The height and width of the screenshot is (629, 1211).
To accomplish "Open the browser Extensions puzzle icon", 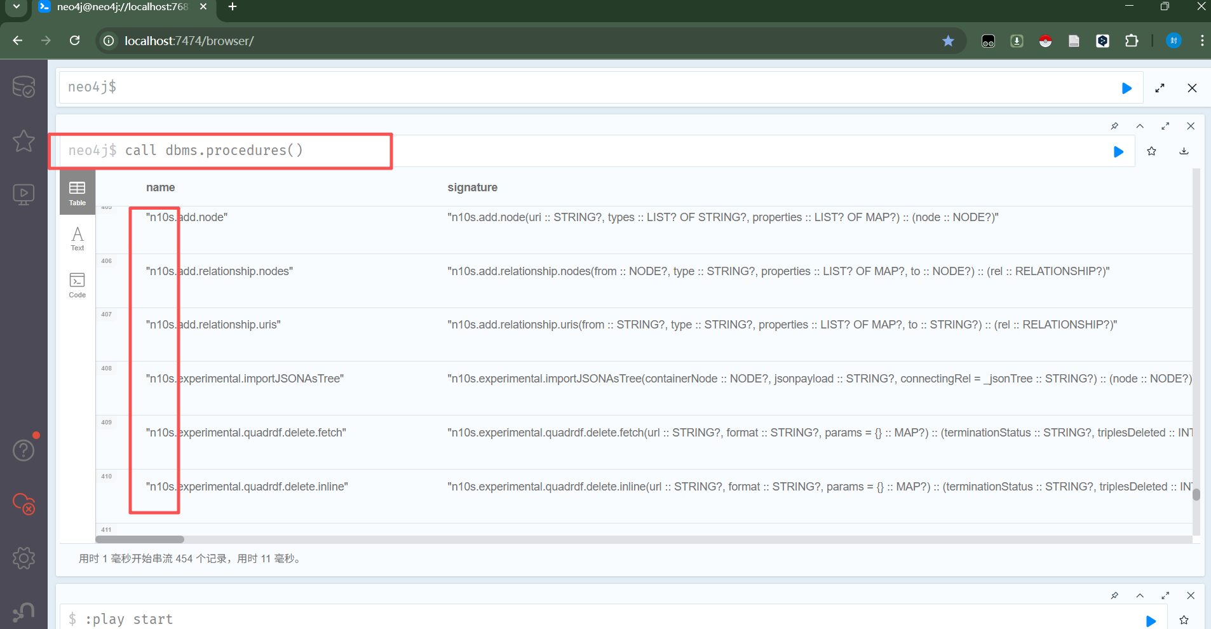I will 1132,41.
